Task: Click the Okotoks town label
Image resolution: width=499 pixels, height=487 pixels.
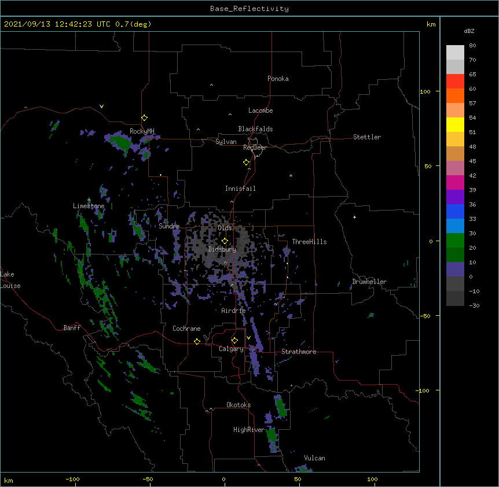Action: [x=239, y=405]
